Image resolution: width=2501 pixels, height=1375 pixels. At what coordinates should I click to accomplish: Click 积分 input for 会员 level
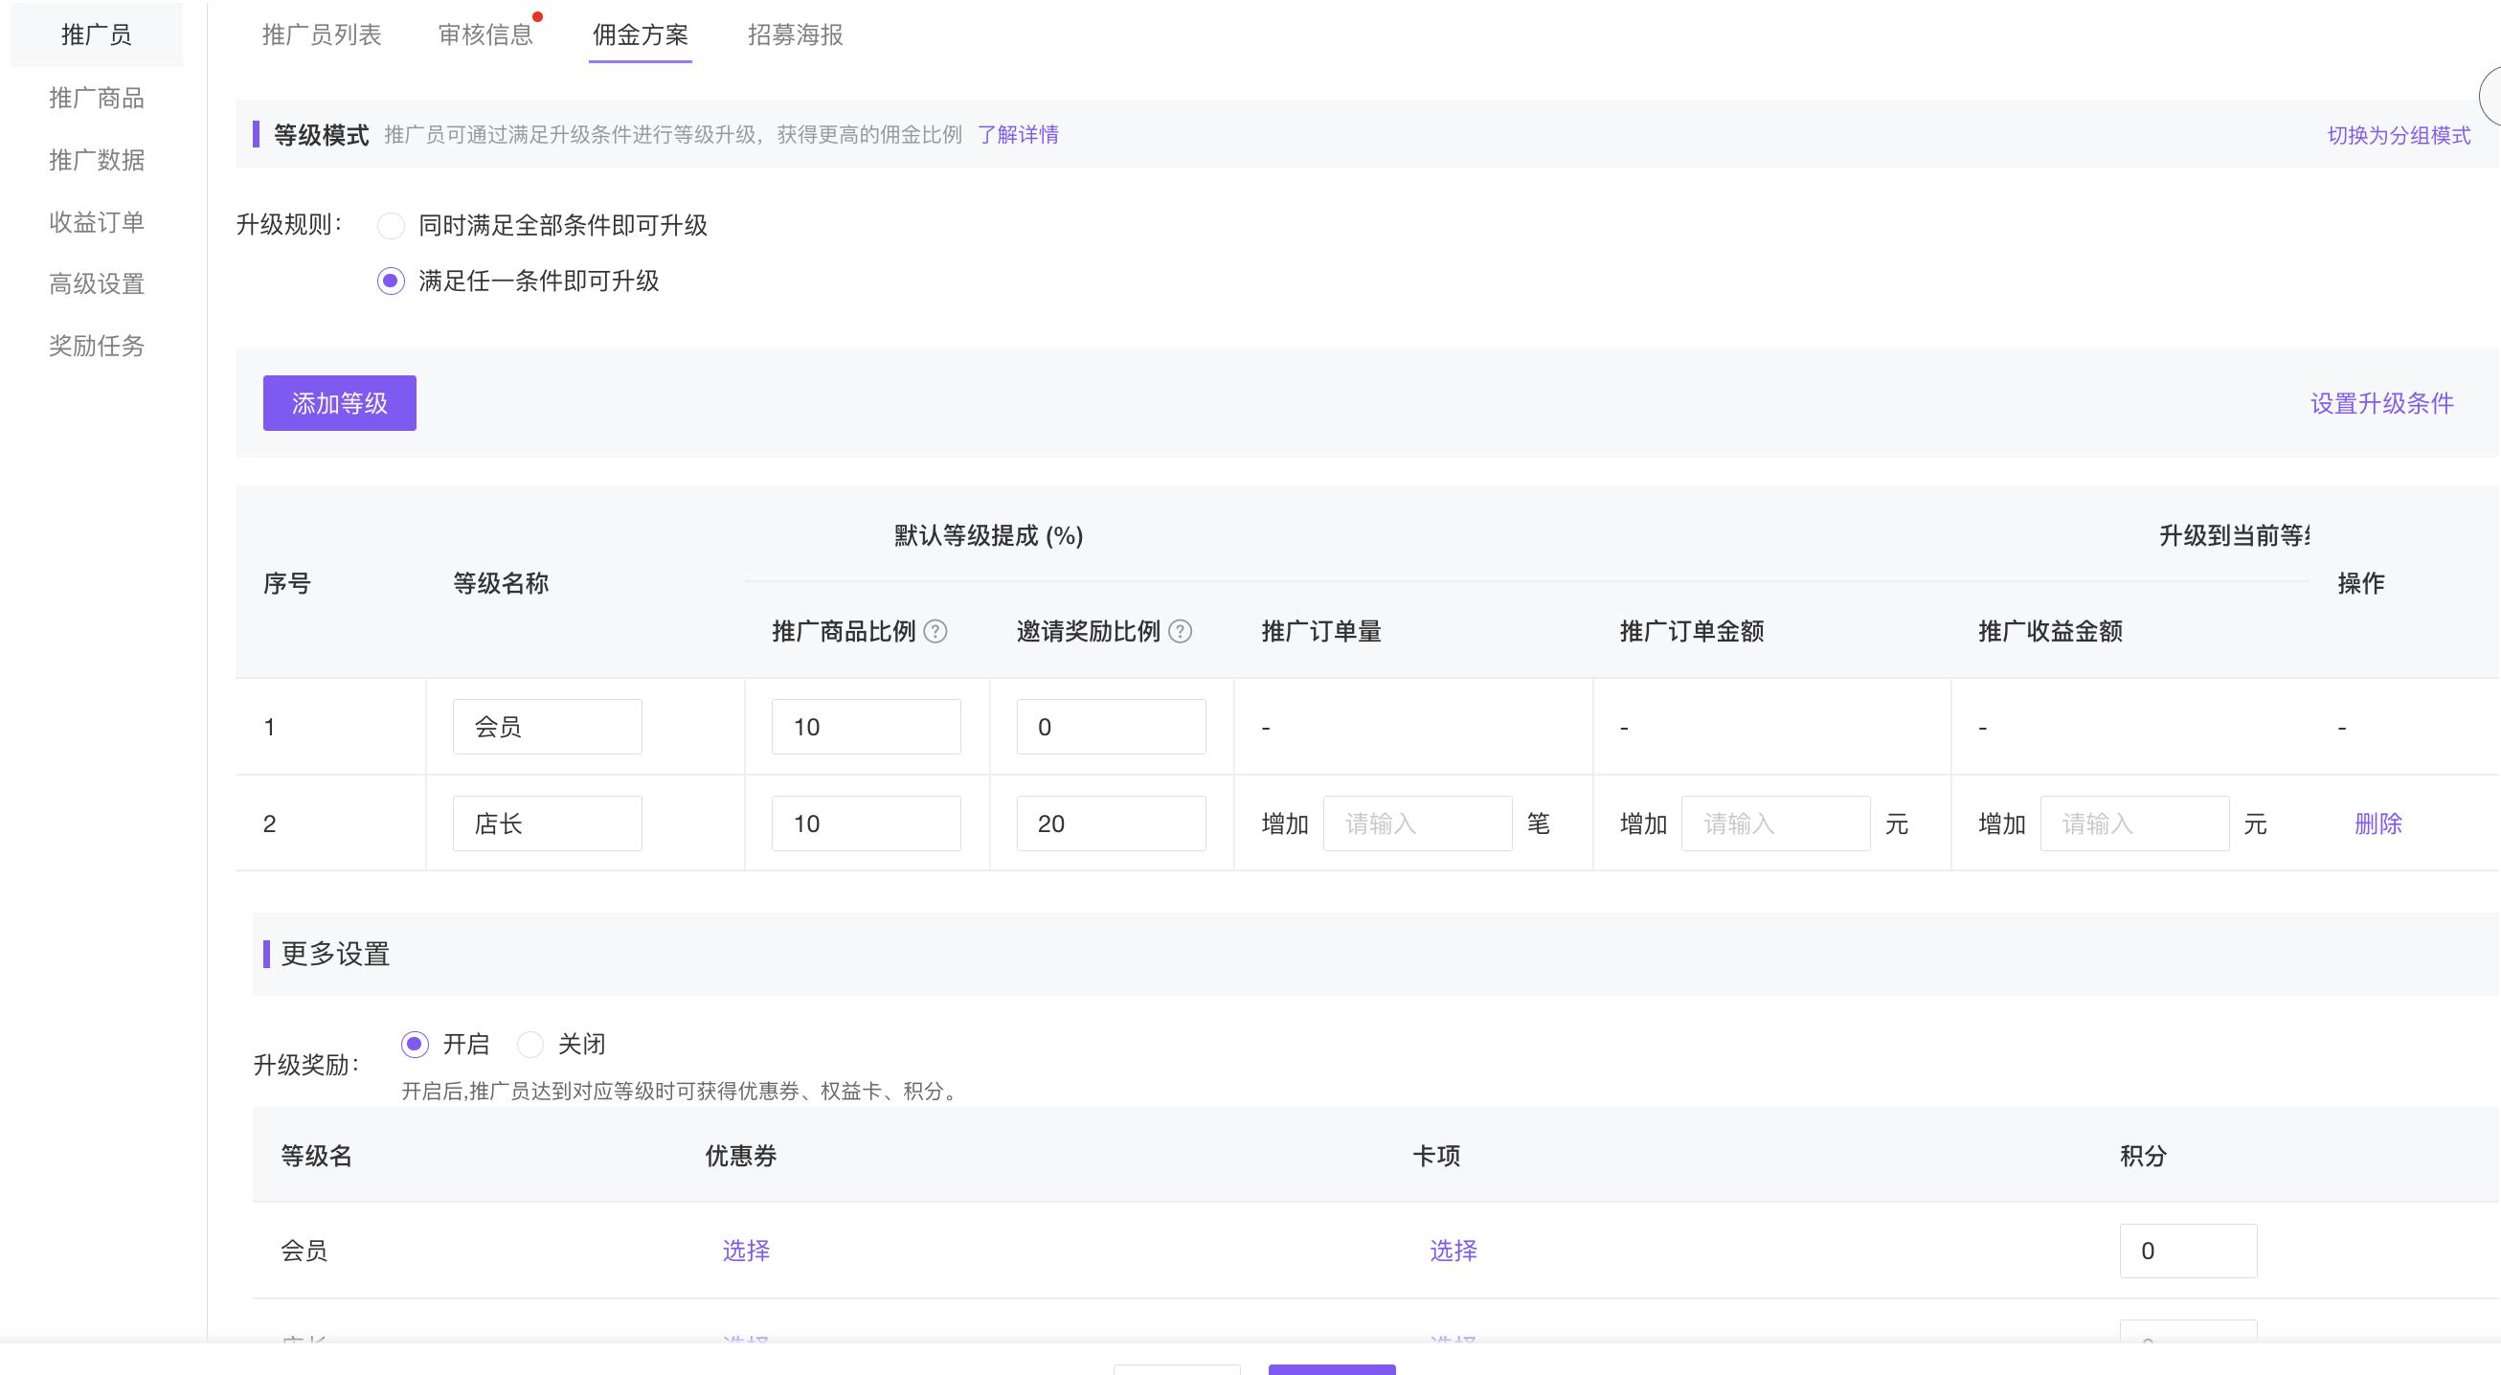(x=2187, y=1251)
